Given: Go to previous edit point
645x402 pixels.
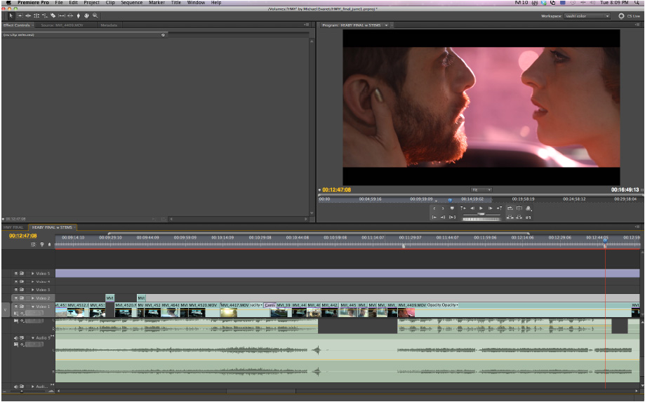Looking at the screenshot, I should pyautogui.click(x=463, y=208).
